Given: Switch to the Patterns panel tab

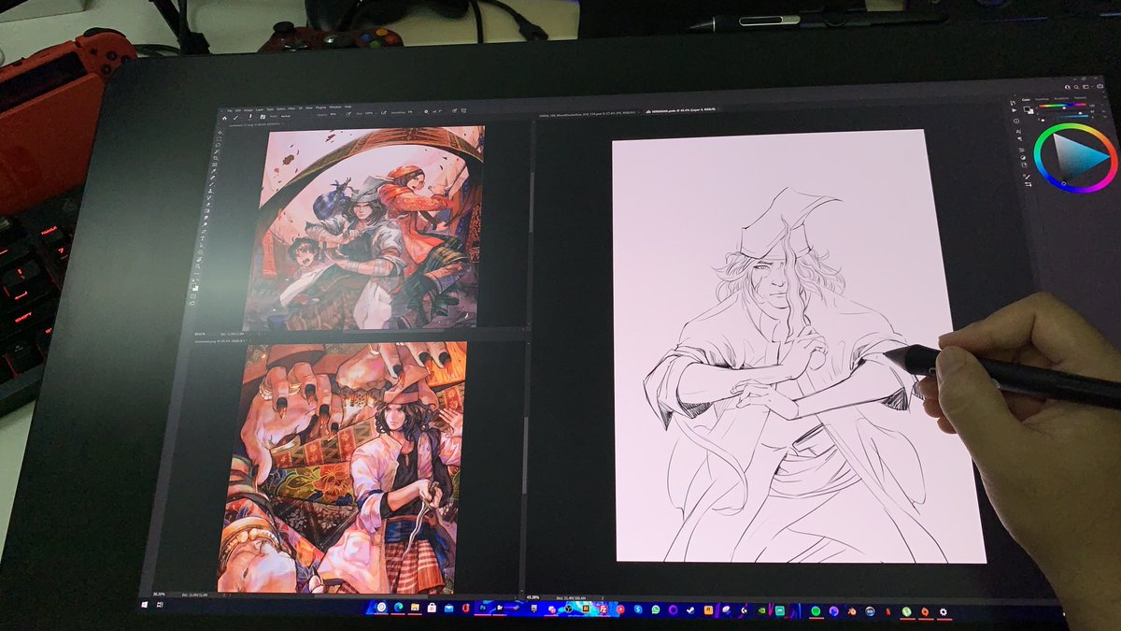Looking at the screenshot, I should click(x=1080, y=97).
